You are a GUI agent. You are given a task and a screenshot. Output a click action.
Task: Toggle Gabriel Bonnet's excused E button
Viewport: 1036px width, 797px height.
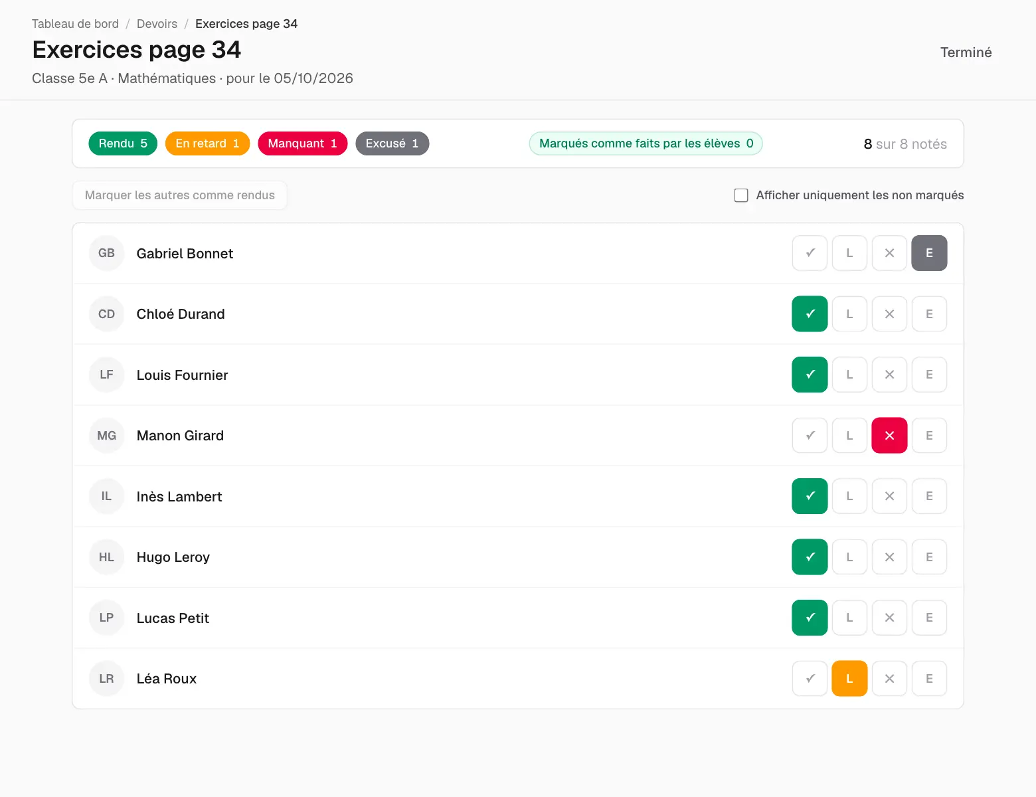[x=929, y=253]
